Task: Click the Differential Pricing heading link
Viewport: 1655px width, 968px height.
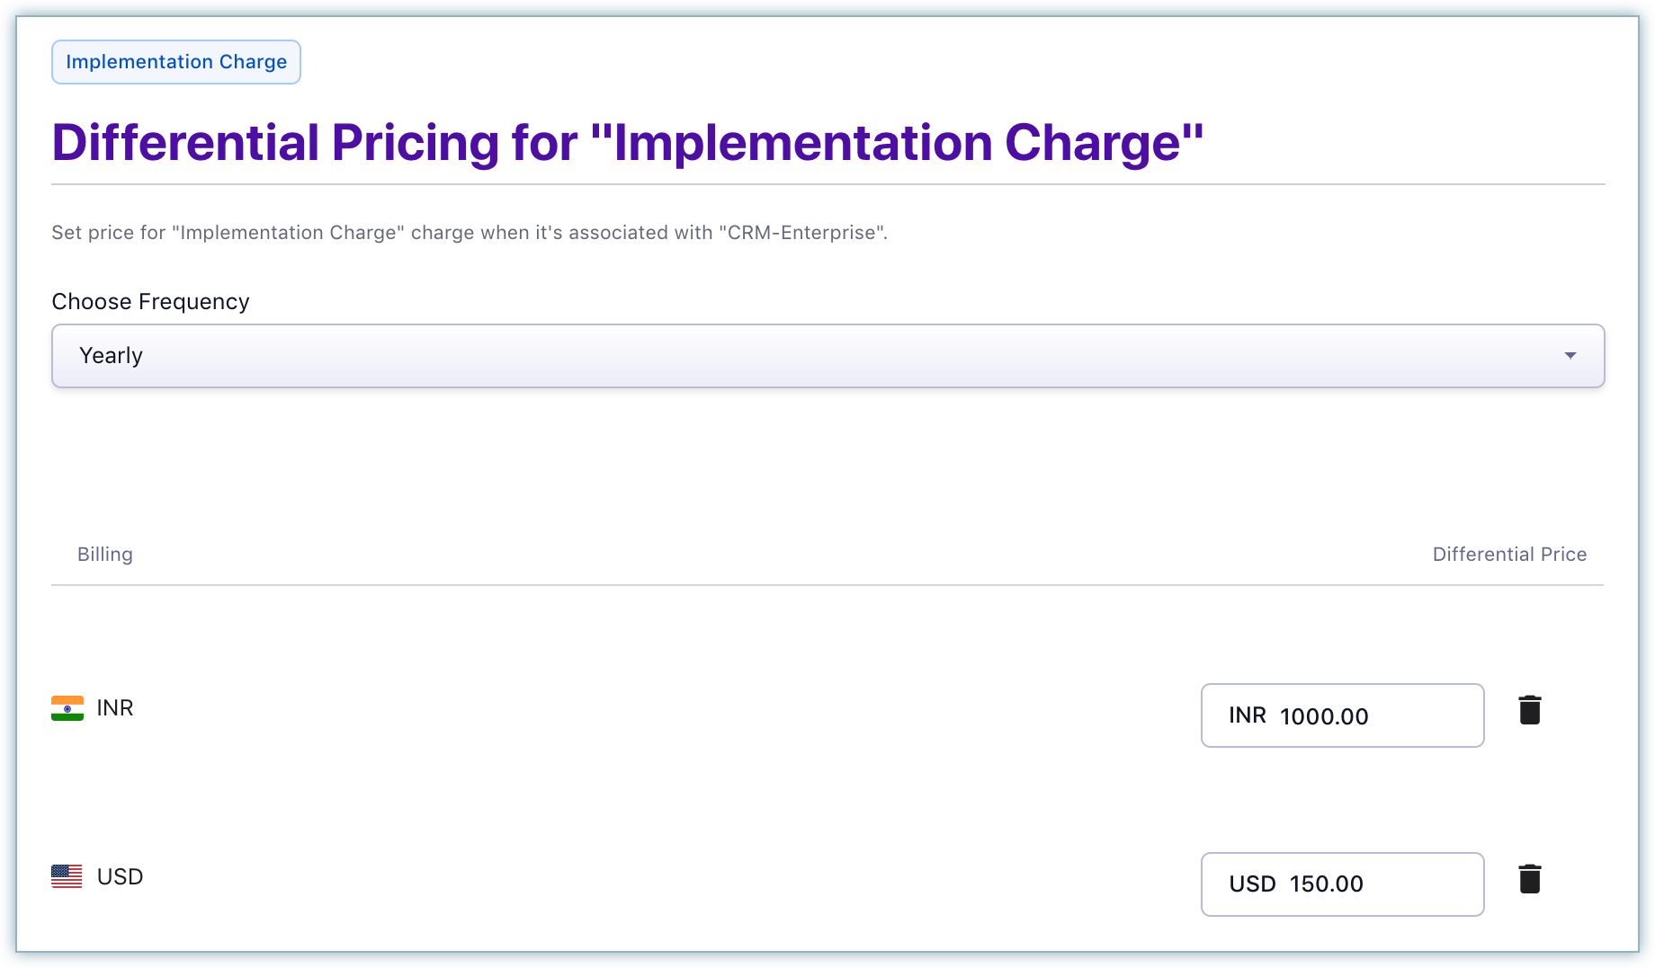Action: pos(628,141)
